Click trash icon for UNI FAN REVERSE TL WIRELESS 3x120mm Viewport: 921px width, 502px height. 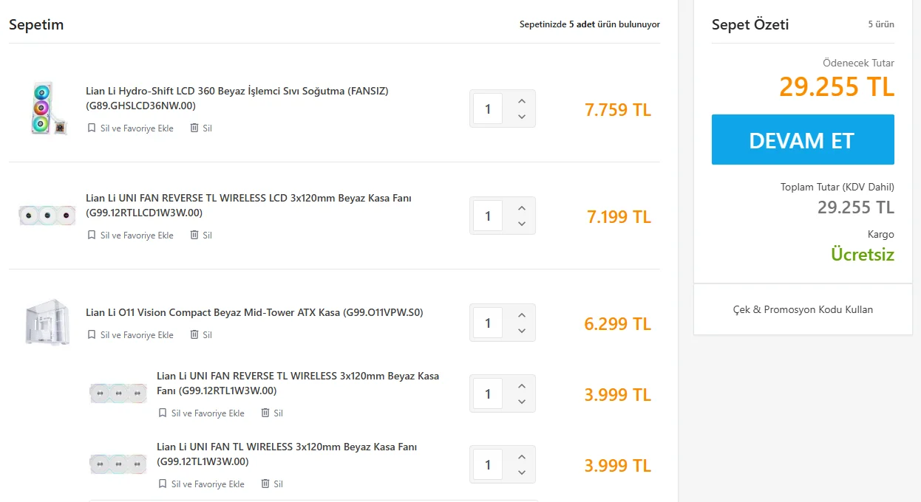tap(265, 413)
